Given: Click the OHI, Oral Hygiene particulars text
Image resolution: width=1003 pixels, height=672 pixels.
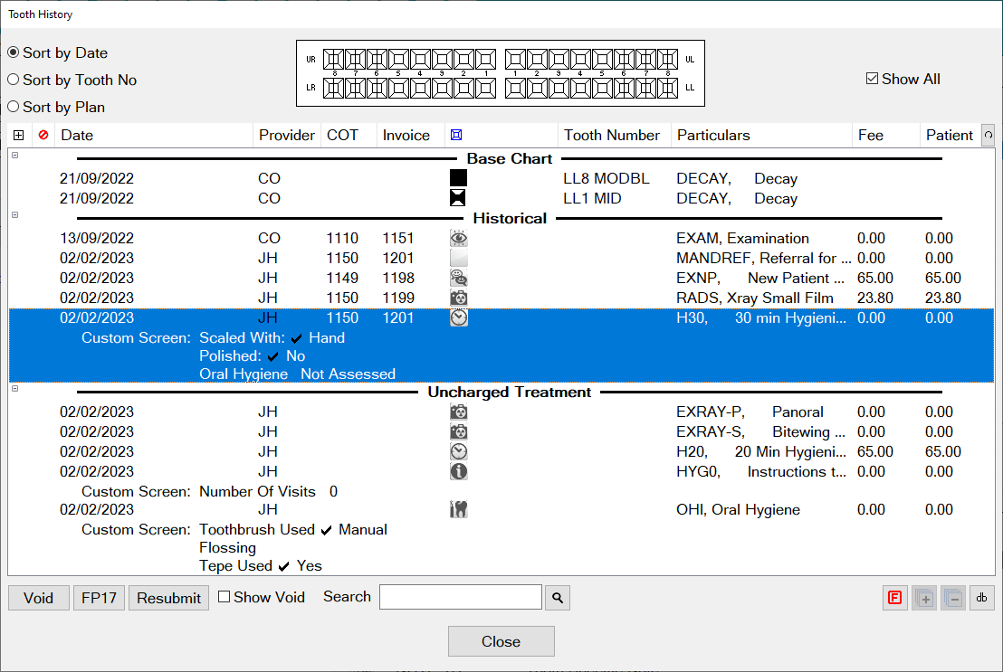Looking at the screenshot, I should pos(738,509).
